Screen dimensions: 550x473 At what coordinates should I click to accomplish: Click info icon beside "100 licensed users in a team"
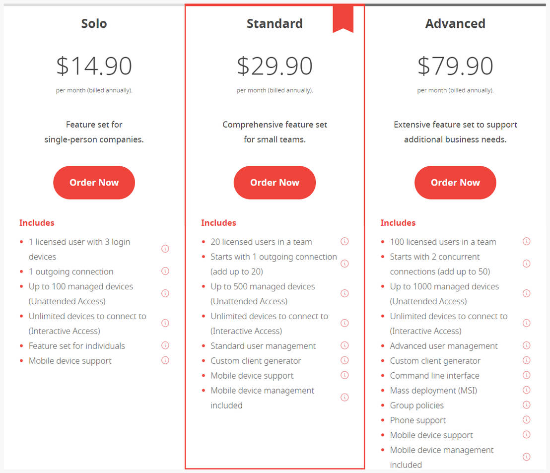[x=527, y=241]
